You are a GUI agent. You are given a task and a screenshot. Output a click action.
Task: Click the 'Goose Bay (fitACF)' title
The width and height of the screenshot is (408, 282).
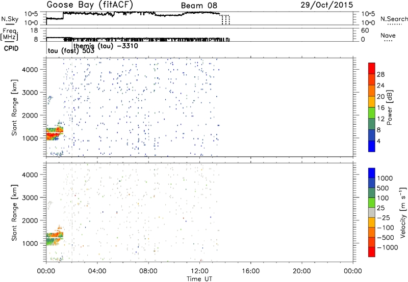(90, 5)
